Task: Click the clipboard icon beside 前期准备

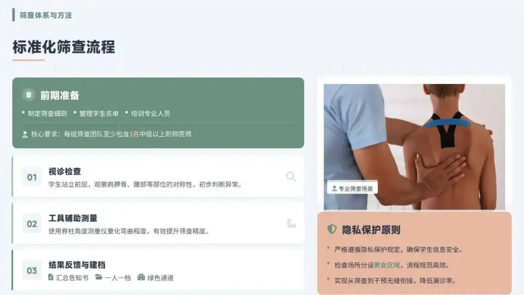Action: point(29,95)
